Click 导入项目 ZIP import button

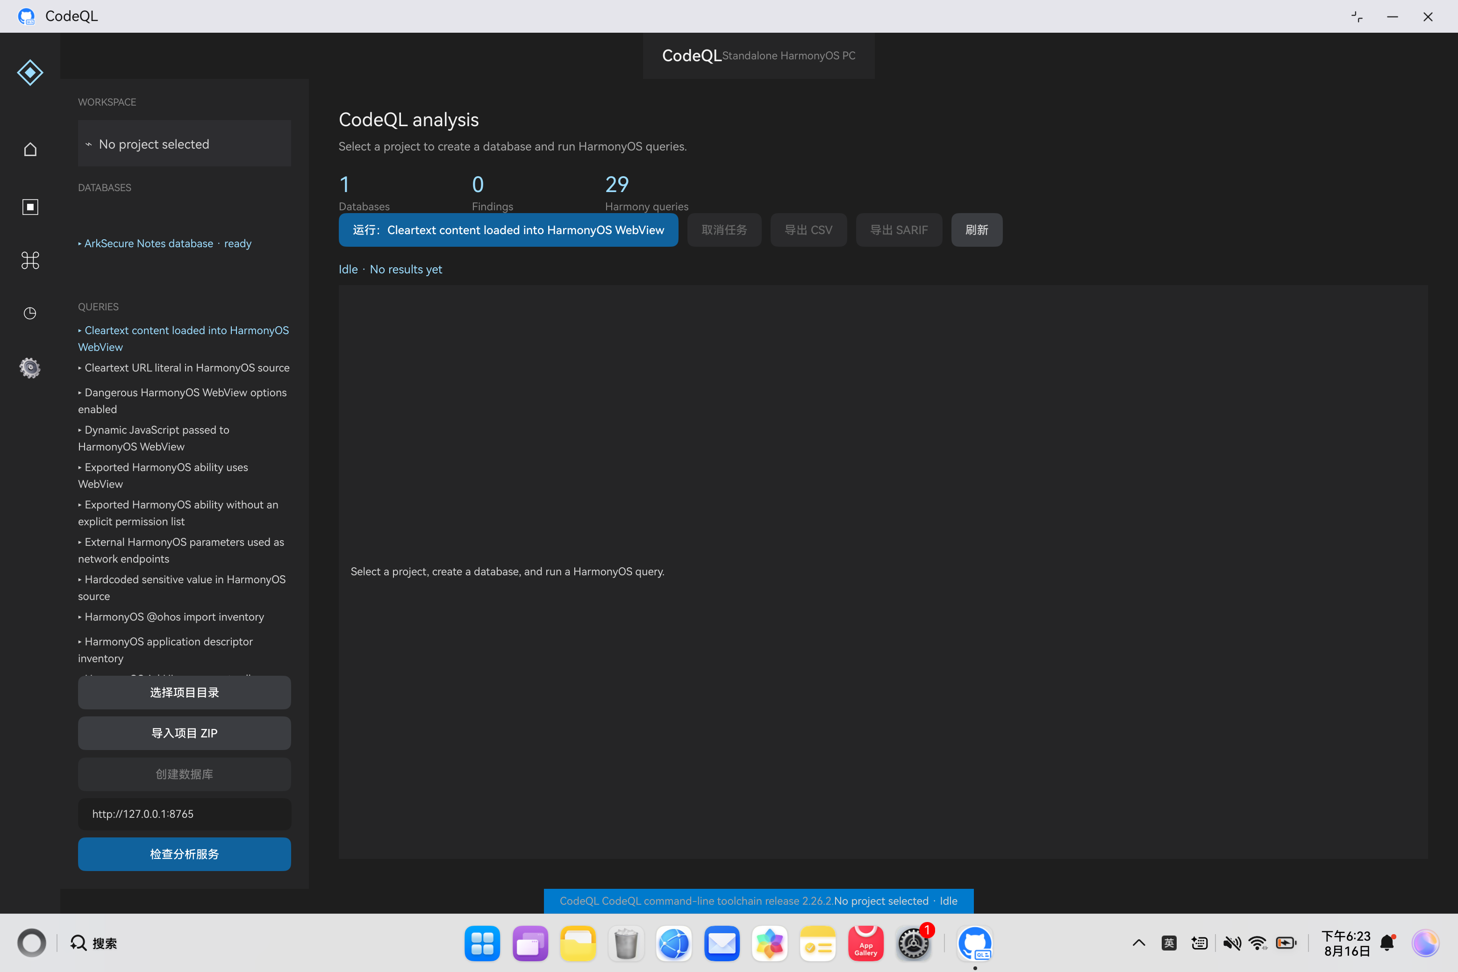(184, 733)
